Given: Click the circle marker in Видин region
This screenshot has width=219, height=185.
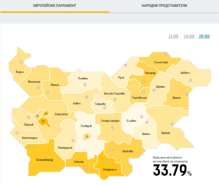Looking at the screenshot, I should (x=21, y=62).
